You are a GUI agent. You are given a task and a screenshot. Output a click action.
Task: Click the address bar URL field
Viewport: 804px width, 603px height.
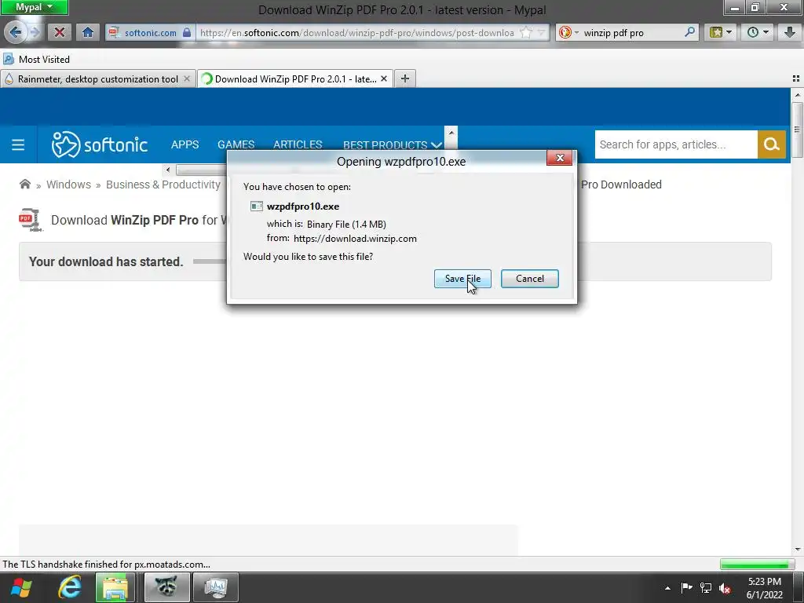(x=357, y=33)
